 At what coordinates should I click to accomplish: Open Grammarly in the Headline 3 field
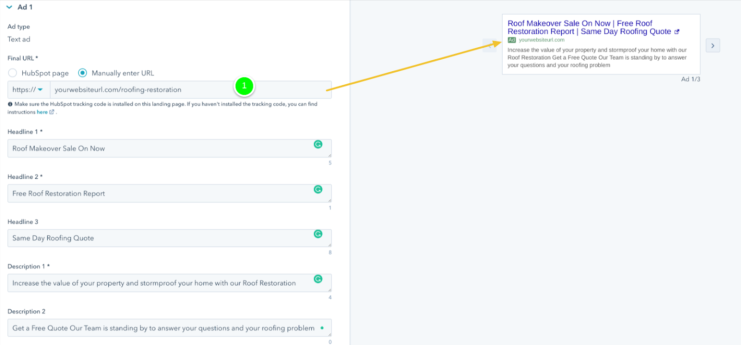click(x=318, y=234)
